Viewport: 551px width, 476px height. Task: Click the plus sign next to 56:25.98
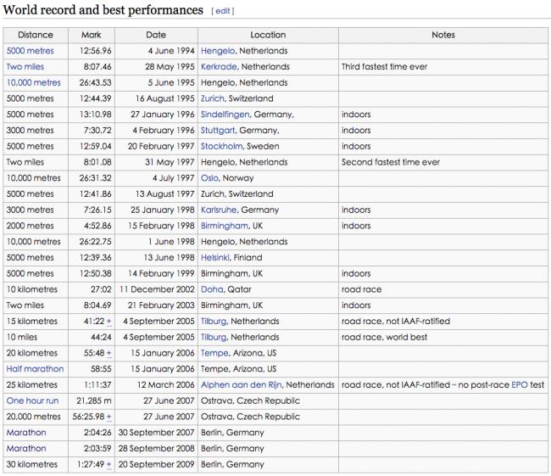pos(109,417)
